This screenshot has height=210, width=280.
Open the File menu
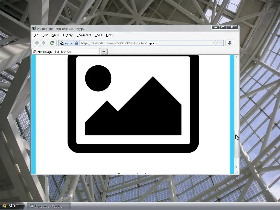tap(36, 35)
